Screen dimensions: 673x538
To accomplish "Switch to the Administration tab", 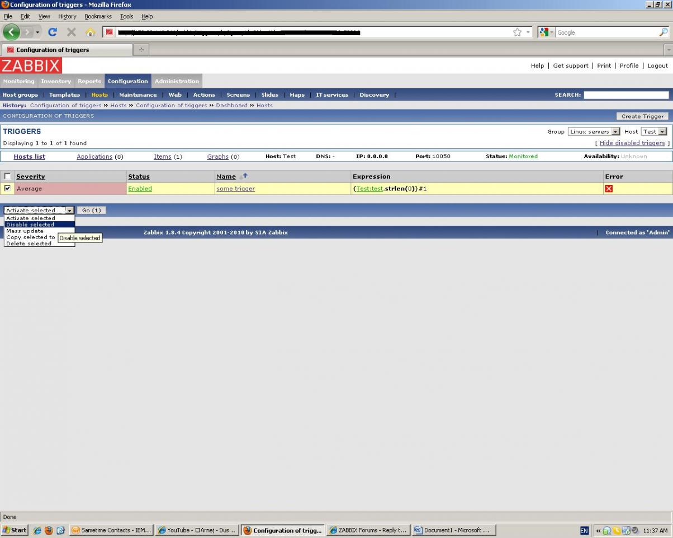I will [x=177, y=81].
